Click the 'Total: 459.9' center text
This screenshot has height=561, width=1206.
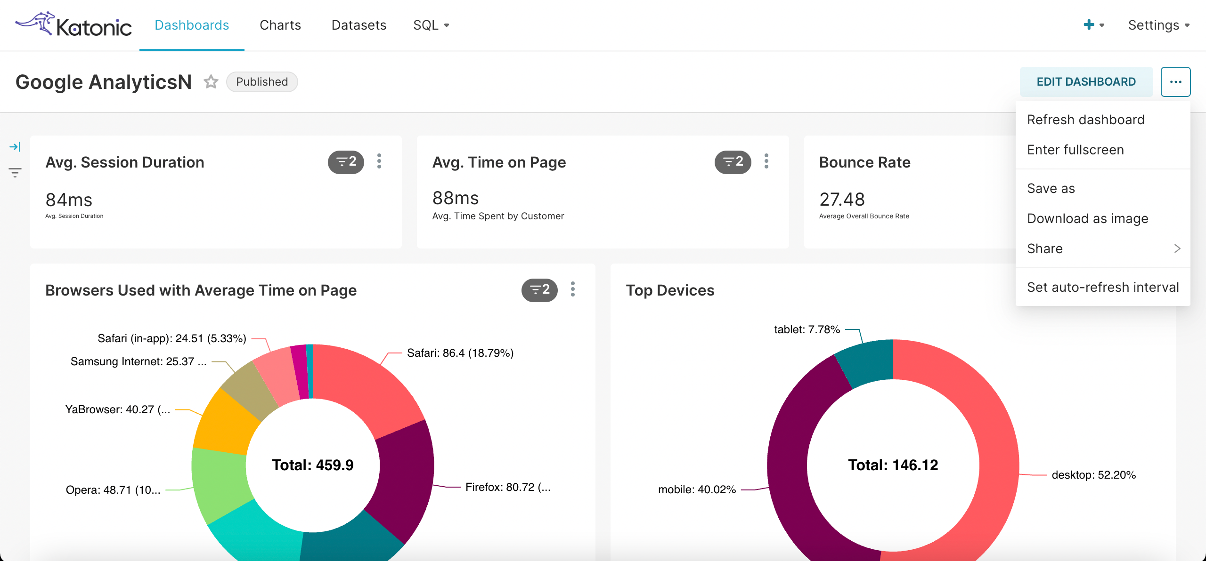coord(313,465)
